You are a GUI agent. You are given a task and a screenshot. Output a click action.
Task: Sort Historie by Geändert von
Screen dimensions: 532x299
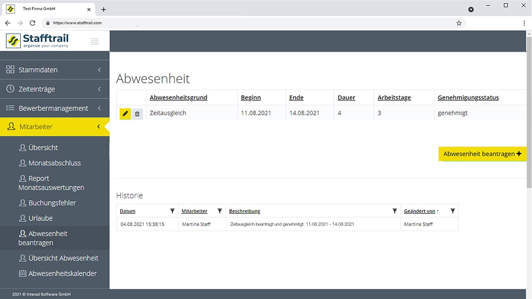tap(419, 211)
